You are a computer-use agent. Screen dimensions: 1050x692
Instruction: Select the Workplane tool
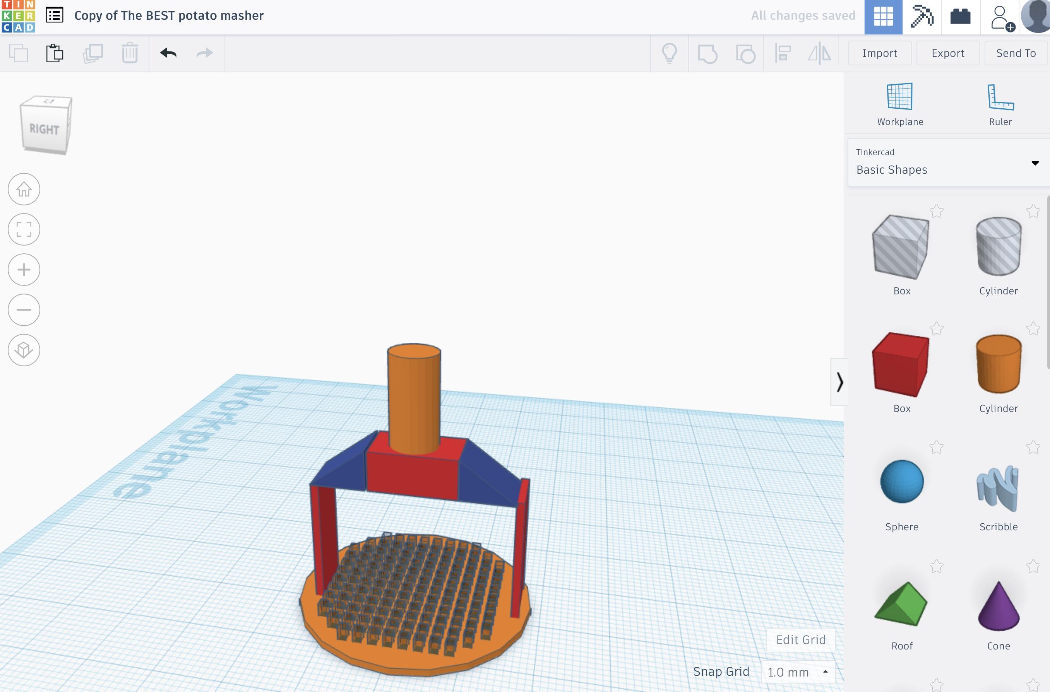900,104
